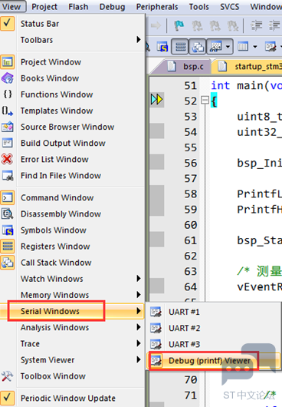Click the indent selection toolbar icon
282x407 pixels.
tap(256, 25)
